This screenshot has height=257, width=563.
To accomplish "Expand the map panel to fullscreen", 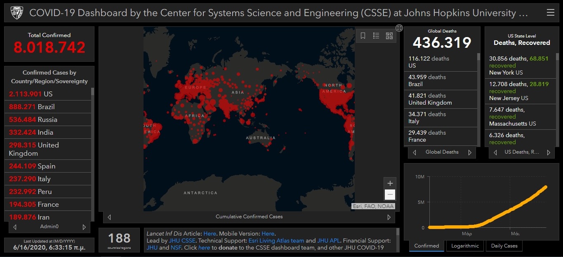I will 399,28.
